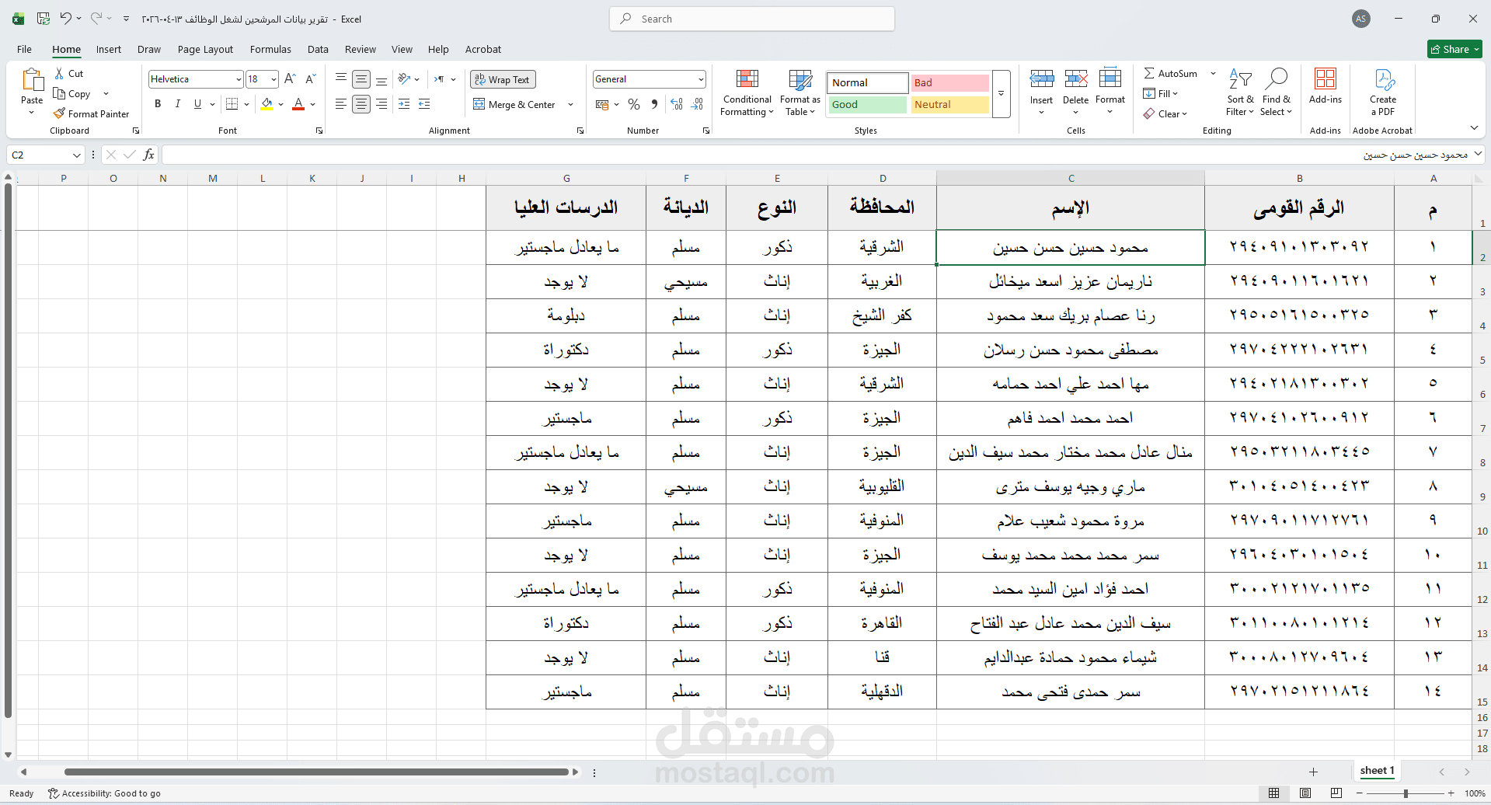Collapse the ribbon with the chevron

[x=1474, y=128]
